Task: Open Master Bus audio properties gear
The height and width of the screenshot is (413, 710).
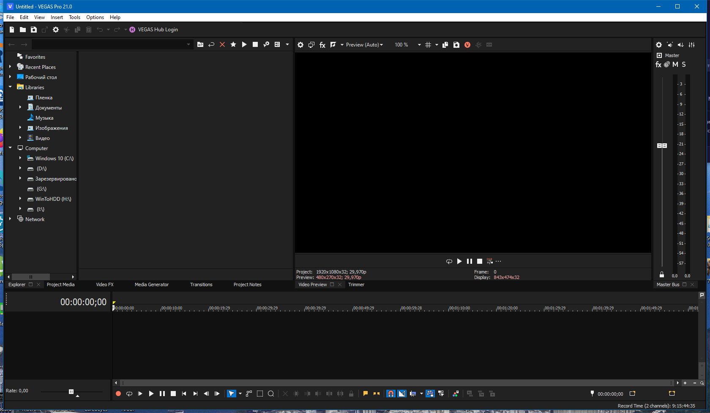Action: [x=659, y=45]
